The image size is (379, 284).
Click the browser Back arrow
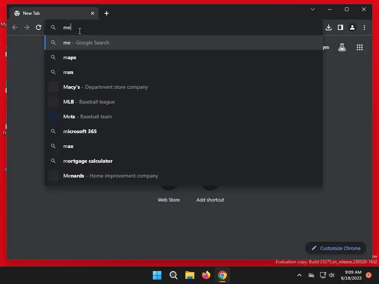click(15, 27)
